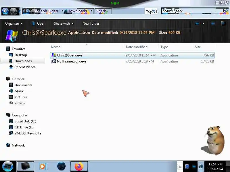The image size is (230, 172).
Task: Click the NETFramework.exe file icon
Action: pos(53,61)
